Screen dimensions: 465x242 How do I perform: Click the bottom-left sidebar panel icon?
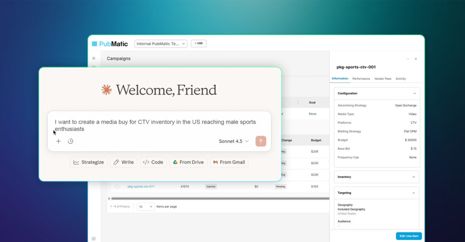coord(94,238)
